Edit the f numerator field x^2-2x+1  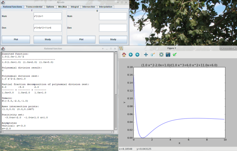(47, 16)
